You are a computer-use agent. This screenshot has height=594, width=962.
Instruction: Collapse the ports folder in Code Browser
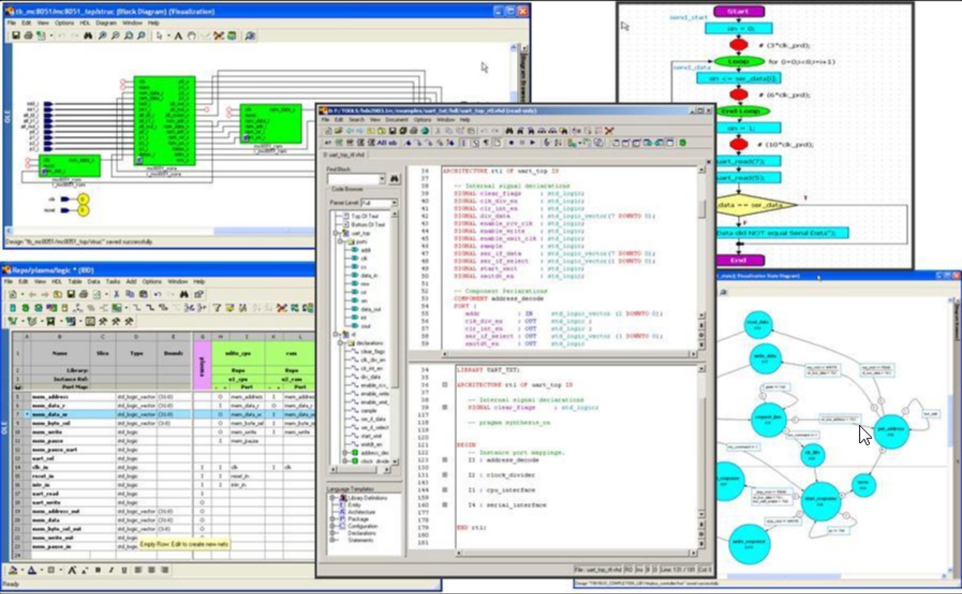[x=341, y=242]
